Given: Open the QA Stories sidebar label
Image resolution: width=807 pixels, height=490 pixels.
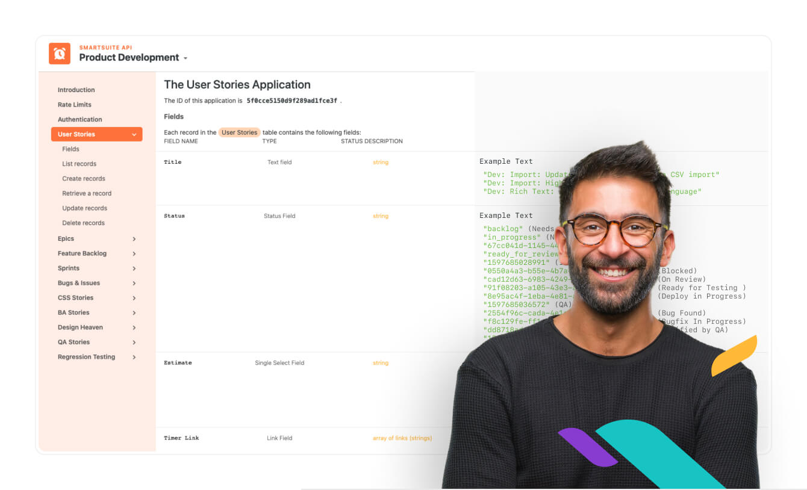Looking at the screenshot, I should pyautogui.click(x=73, y=342).
